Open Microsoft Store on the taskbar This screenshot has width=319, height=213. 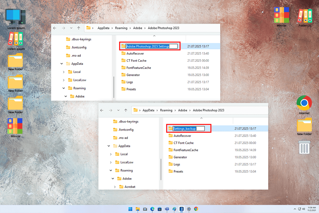pos(160,209)
